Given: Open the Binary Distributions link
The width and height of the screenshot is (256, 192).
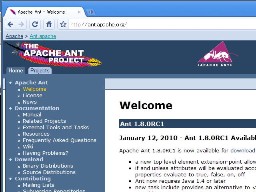Looking at the screenshot, I should pos(48,166).
